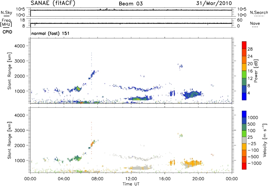Click the '-25' label on Velocity colorbar
This screenshot has width=268, height=186.
[x=252, y=143]
